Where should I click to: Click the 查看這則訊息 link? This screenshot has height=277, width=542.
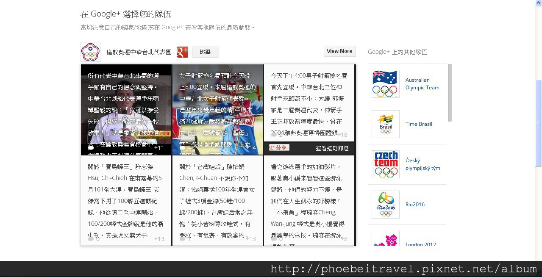(x=332, y=148)
